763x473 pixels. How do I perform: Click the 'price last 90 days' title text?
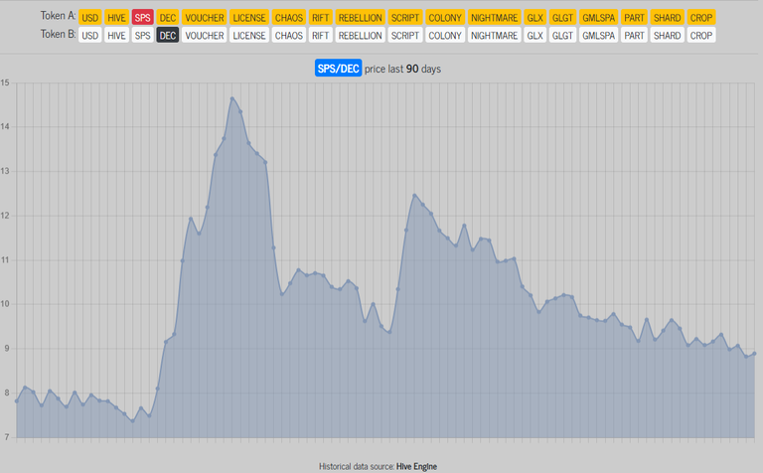coord(403,69)
